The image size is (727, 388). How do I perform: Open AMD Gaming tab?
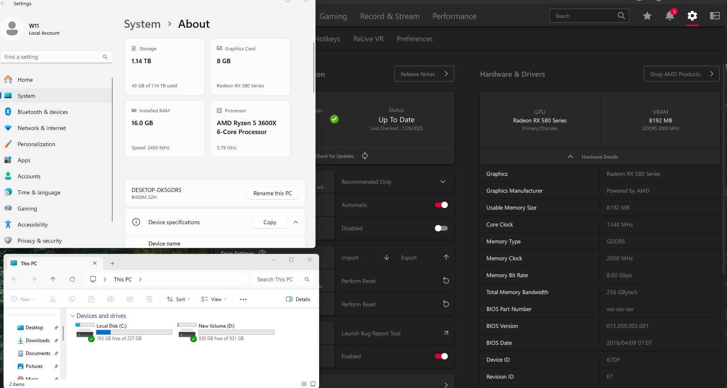333,16
